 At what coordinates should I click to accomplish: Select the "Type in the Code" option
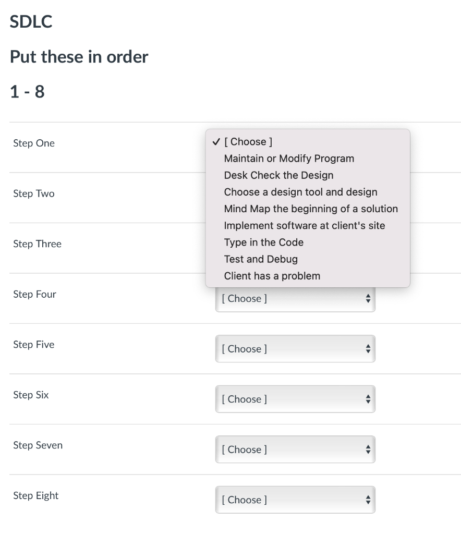[263, 242]
